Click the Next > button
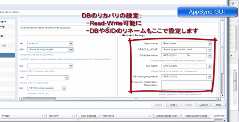The height and width of the screenshot is (122, 239). pyautogui.click(x=173, y=105)
